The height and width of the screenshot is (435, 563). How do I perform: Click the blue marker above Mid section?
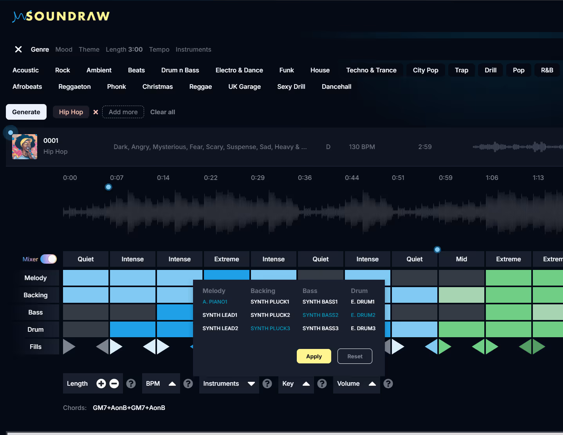437,250
